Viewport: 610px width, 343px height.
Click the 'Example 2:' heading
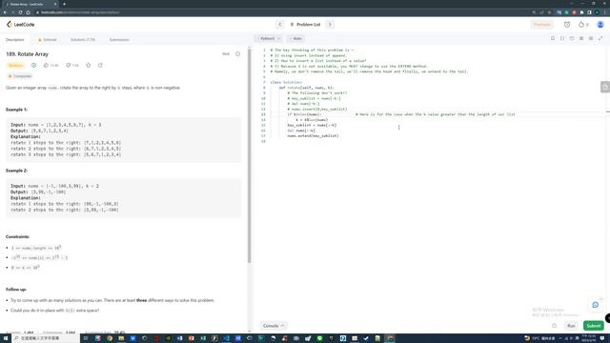coord(17,171)
